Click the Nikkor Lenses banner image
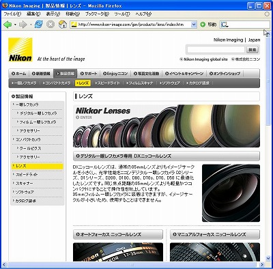Image resolution: width=273 pixels, height=269 pixels. (167, 126)
